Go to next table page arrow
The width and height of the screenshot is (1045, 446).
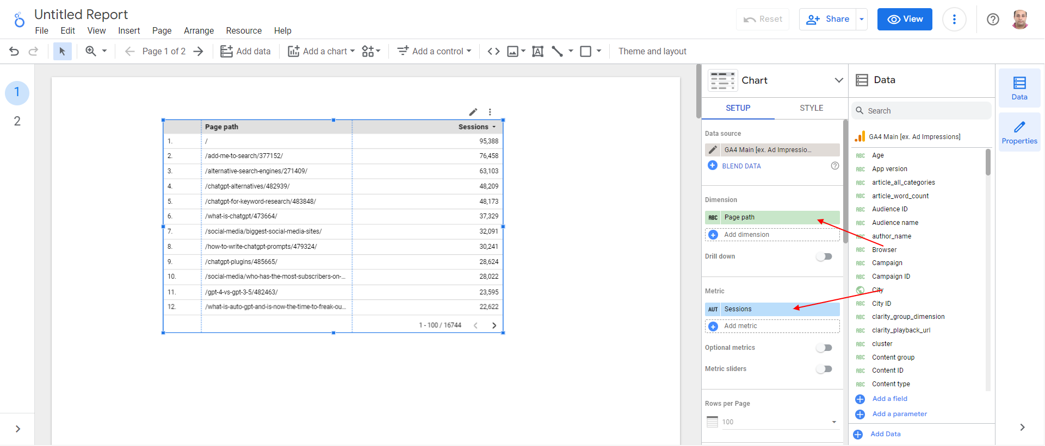tap(494, 325)
